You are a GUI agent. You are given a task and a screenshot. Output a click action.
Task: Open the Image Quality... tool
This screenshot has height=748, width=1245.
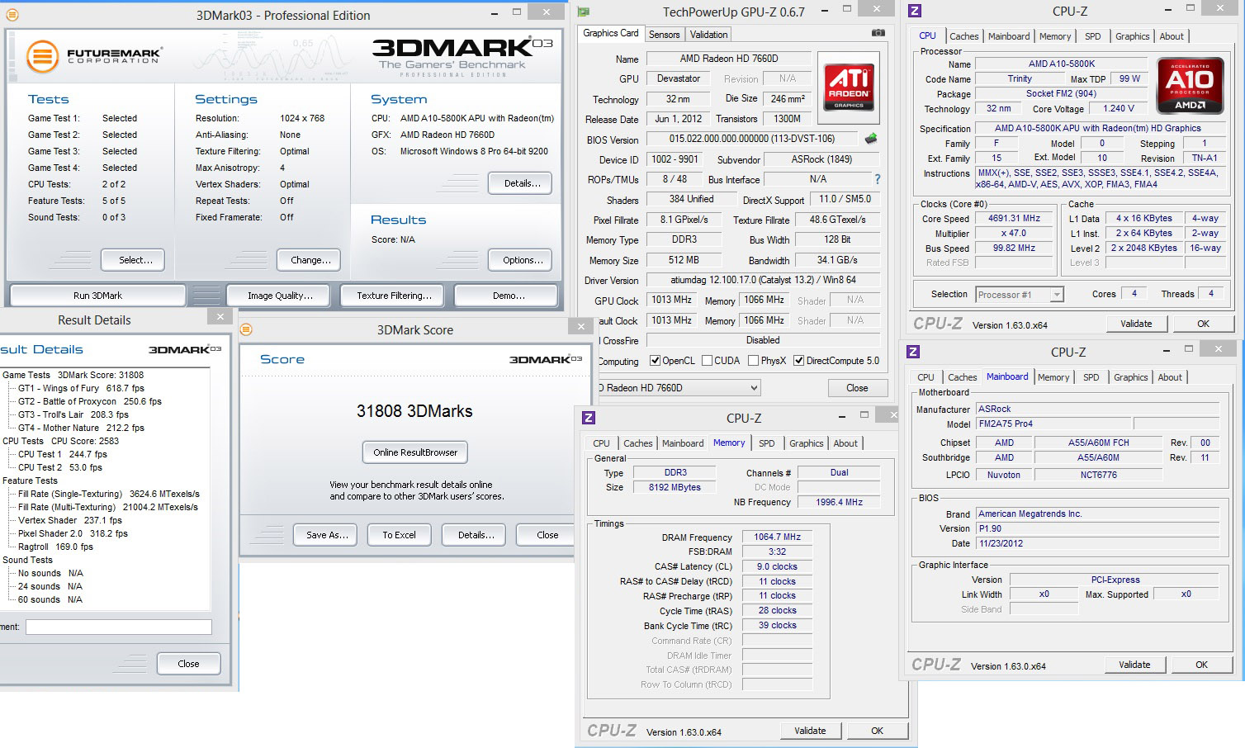[x=277, y=296]
